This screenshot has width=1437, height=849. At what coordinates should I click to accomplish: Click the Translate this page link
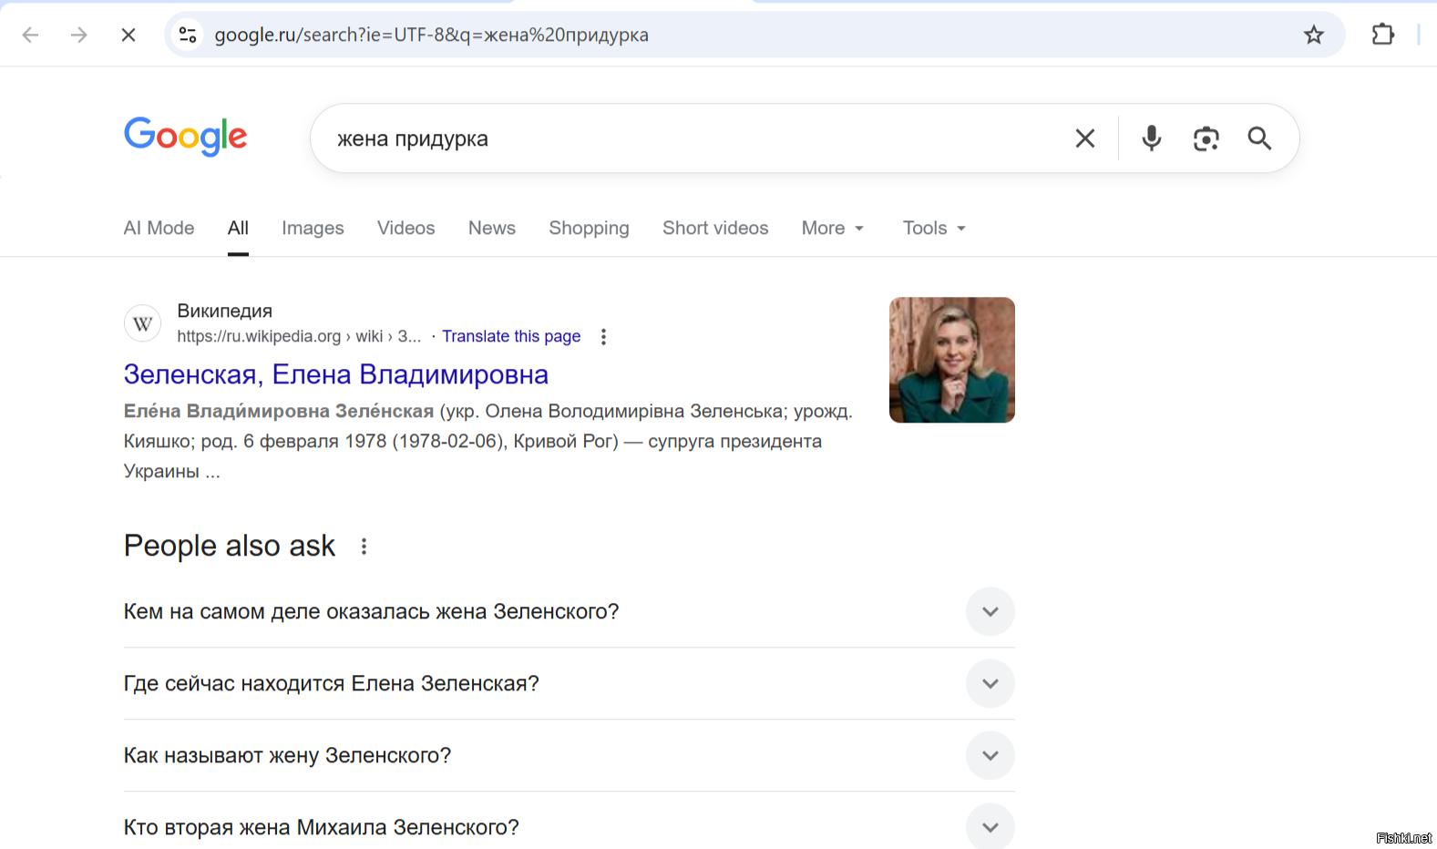click(511, 336)
